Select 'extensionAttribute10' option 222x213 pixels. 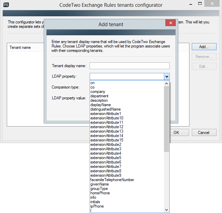click(x=127, y=118)
